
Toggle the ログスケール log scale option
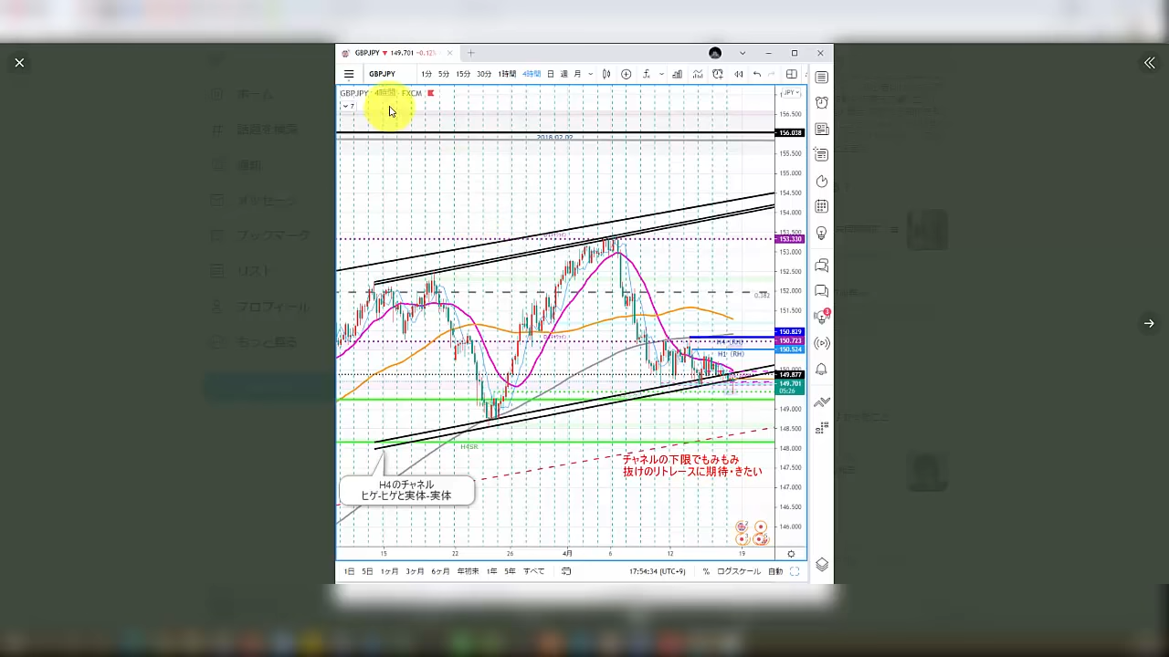click(x=738, y=571)
